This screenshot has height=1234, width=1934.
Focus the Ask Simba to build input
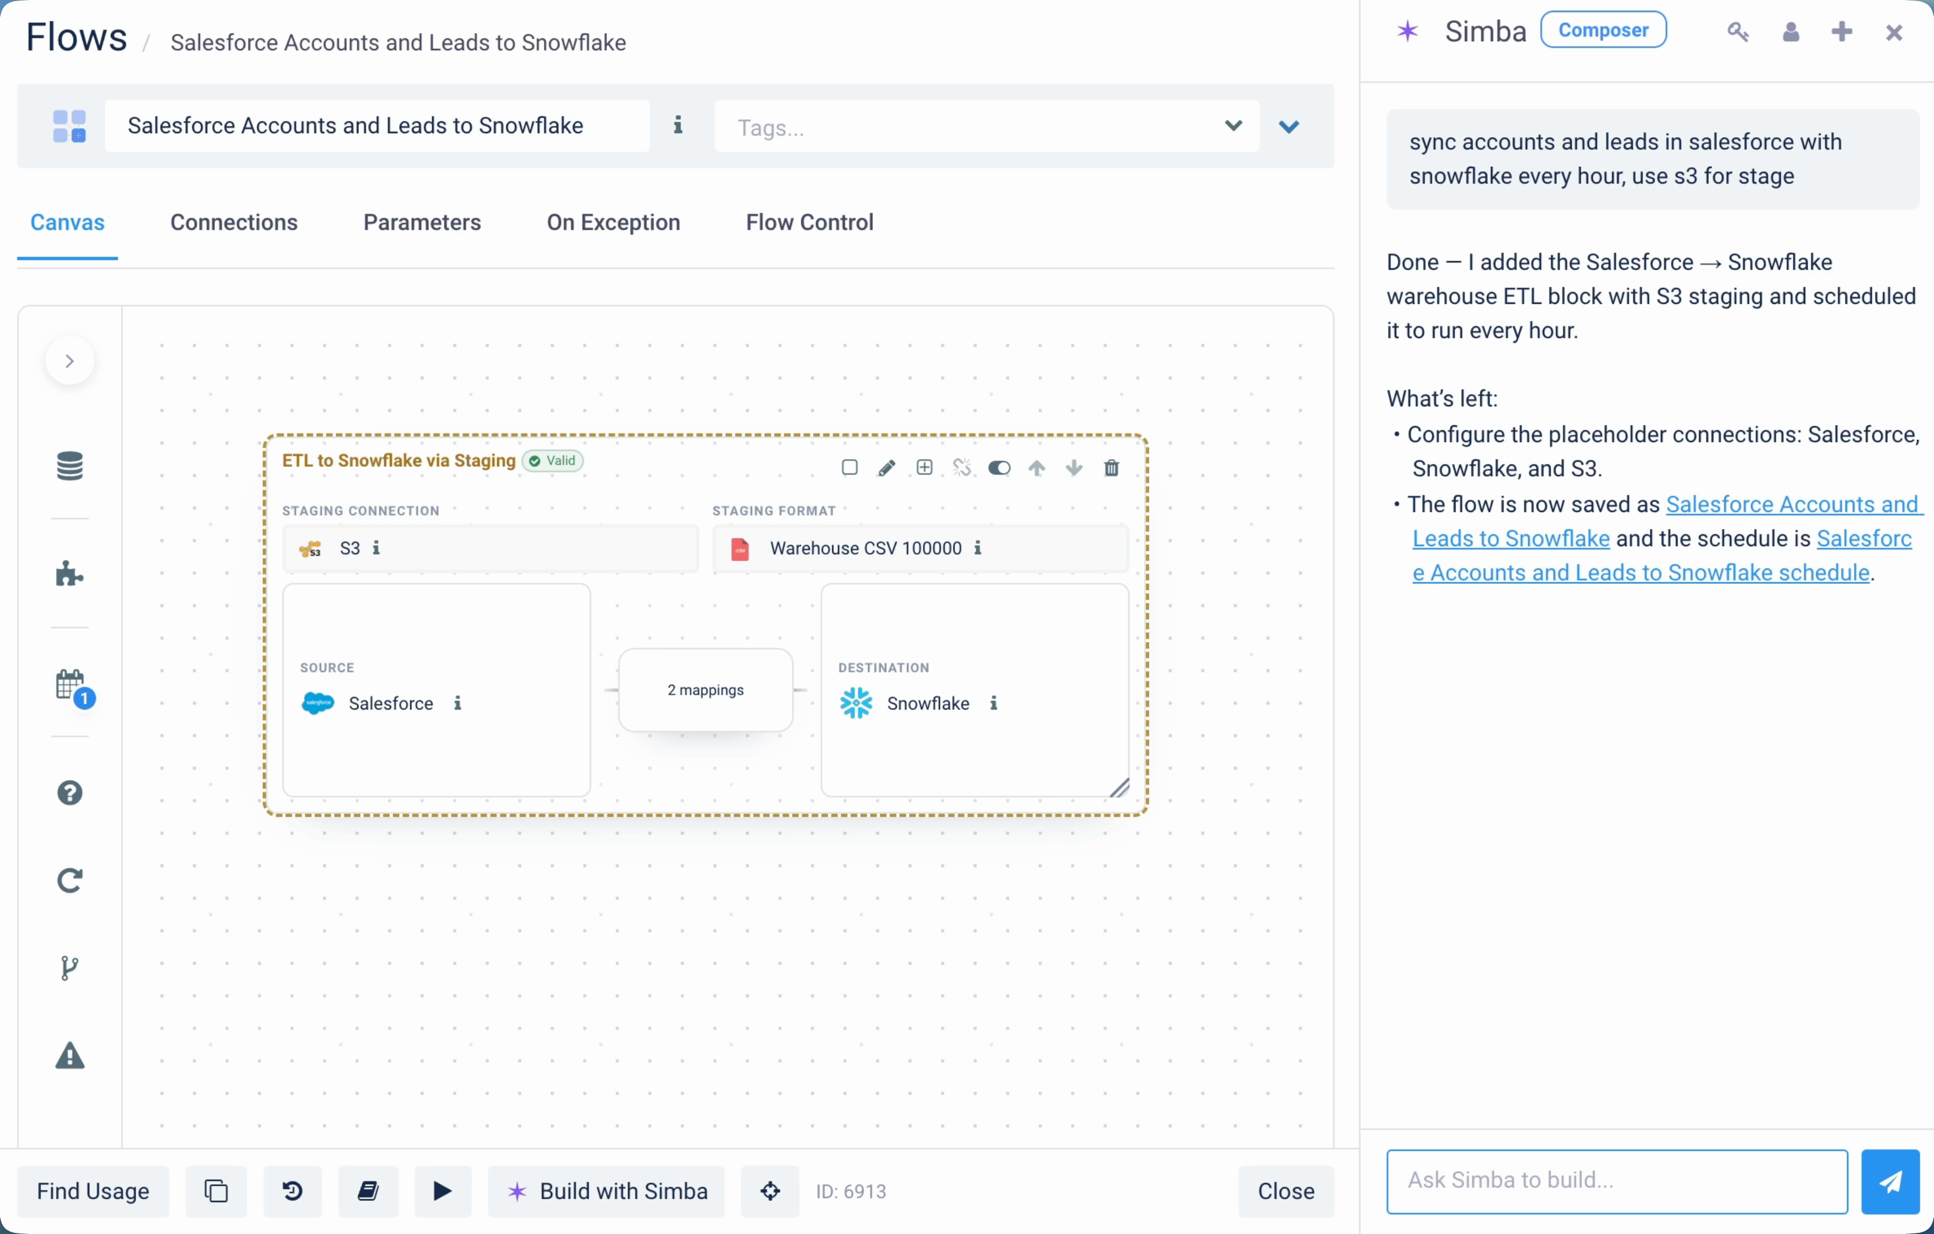[1617, 1181]
